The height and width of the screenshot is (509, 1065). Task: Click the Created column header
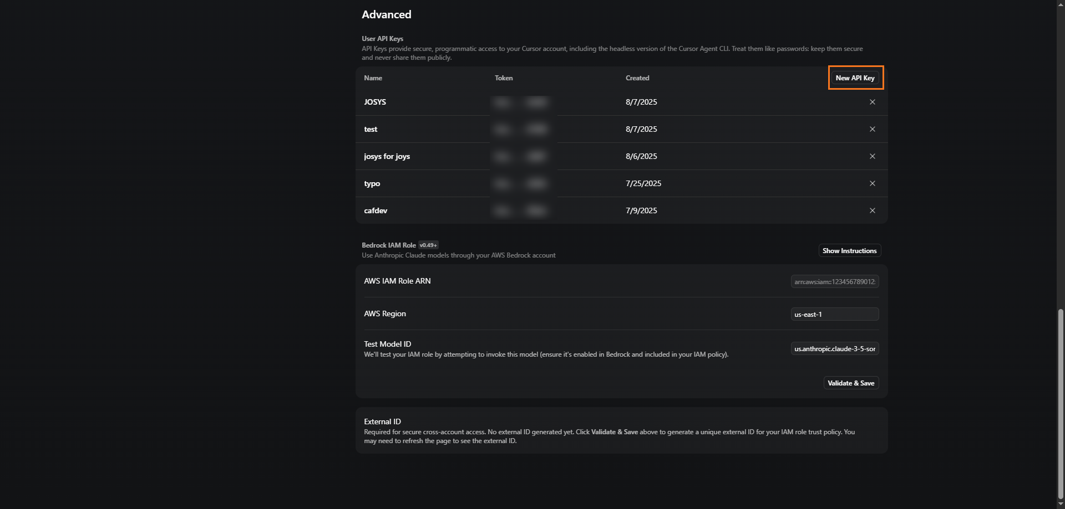click(637, 78)
